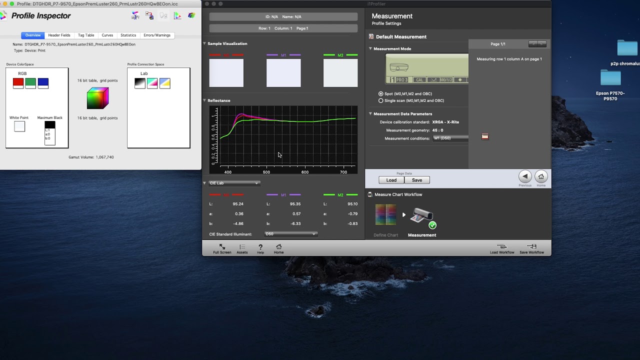This screenshot has height=360, width=640.
Task: Open the Errors/Warnings tab
Action: pos(157,35)
